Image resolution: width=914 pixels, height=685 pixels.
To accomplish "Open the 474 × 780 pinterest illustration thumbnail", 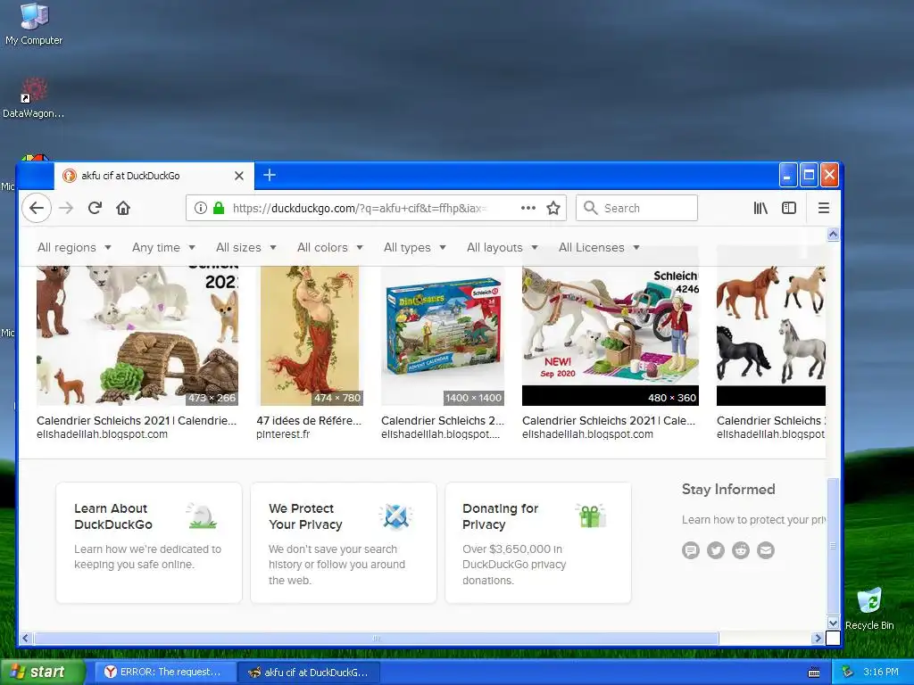I will point(310,335).
